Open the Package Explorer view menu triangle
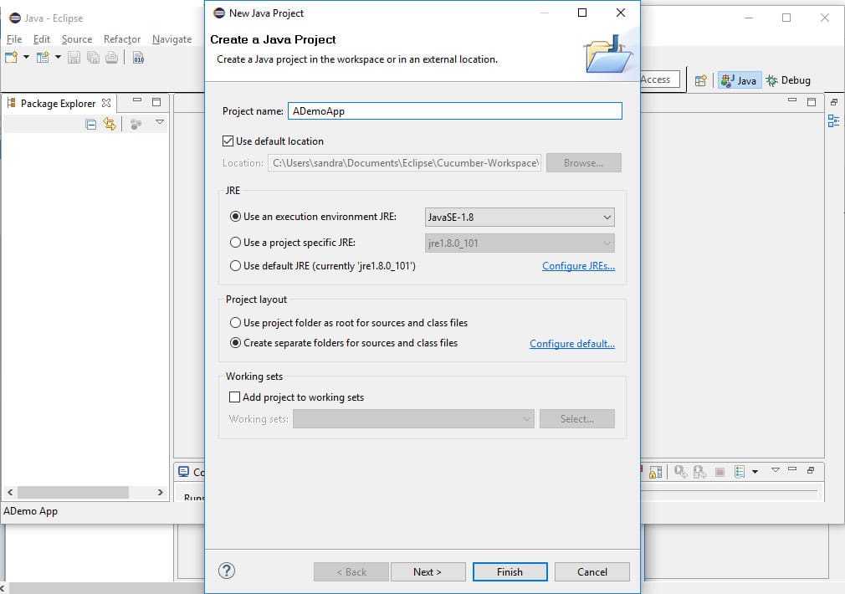 click(160, 122)
